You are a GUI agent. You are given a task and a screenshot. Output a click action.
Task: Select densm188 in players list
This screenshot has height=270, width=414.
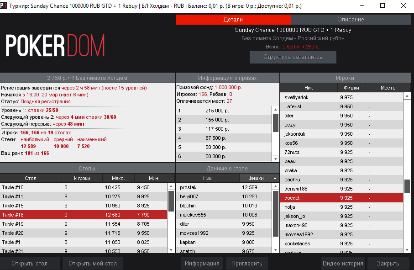[342, 189]
